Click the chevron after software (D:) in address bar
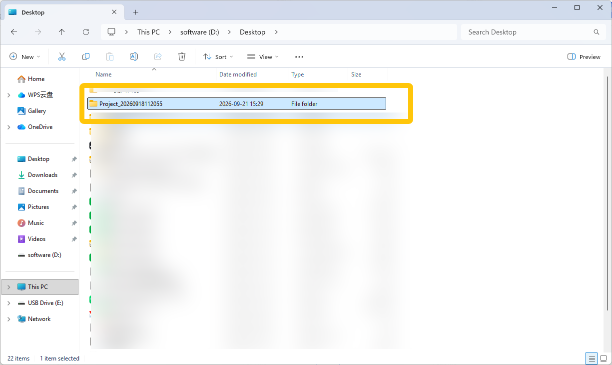Screen dimensions: 612x365 click(229, 32)
